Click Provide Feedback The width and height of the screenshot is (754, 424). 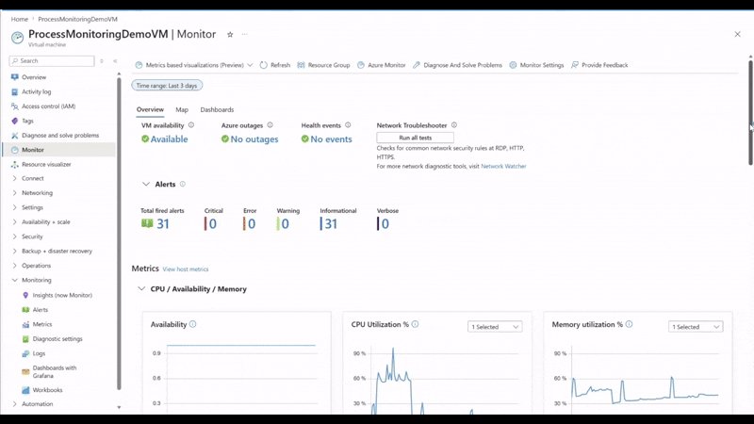pos(599,65)
